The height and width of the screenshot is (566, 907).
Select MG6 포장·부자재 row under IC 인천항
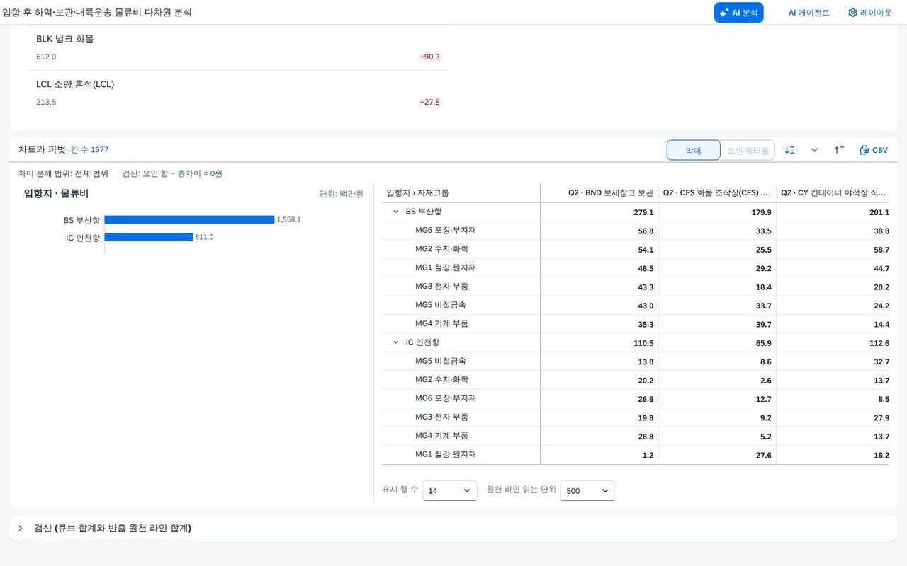point(636,398)
